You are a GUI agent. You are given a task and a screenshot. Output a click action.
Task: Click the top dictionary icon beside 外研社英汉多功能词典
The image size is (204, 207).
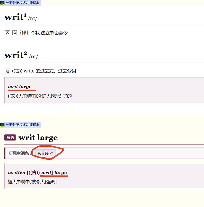coord(2,3)
